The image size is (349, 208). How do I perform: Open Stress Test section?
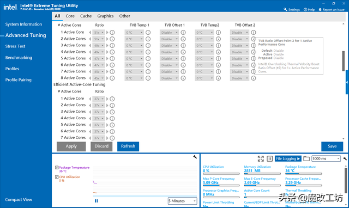pyautogui.click(x=15, y=46)
